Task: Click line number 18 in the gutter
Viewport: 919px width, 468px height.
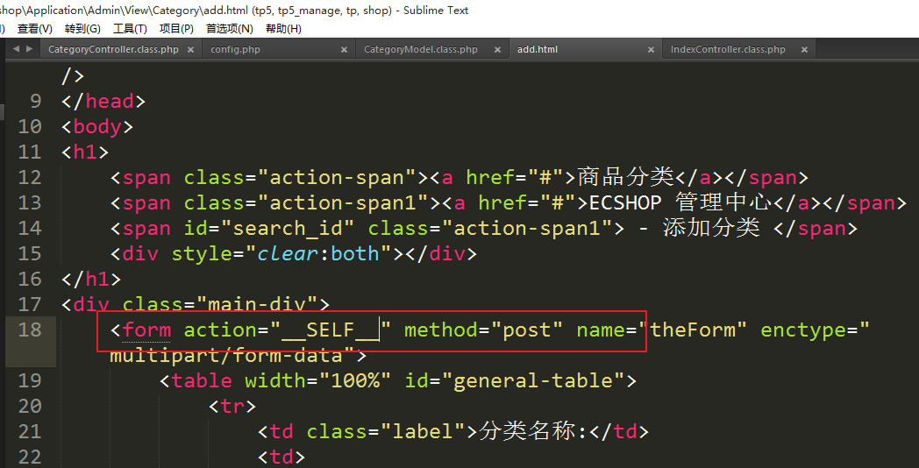Action: point(30,330)
